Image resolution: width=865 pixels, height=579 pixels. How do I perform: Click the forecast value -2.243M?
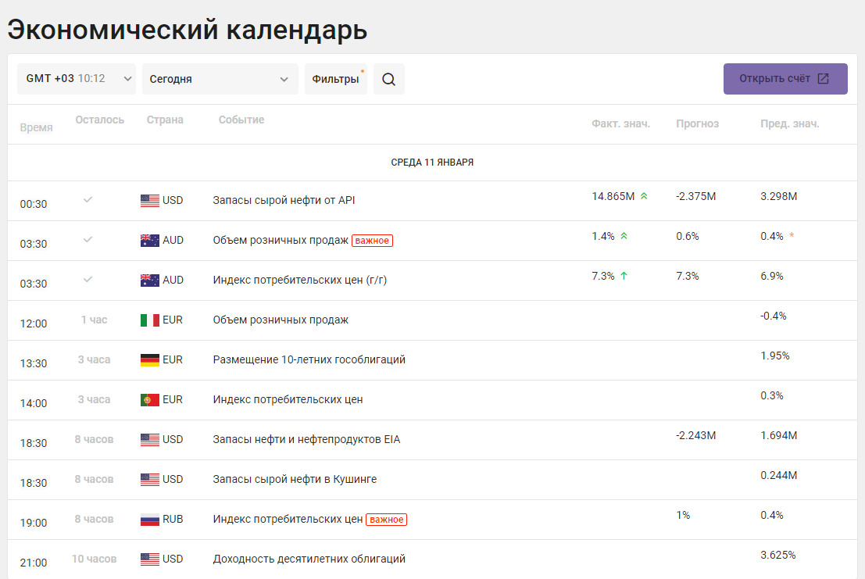coord(695,435)
